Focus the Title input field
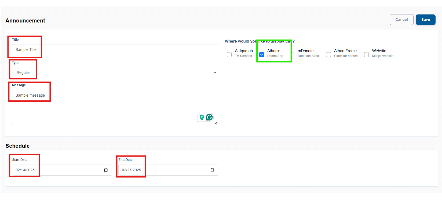The width and height of the screenshot is (442, 205). 115,50
